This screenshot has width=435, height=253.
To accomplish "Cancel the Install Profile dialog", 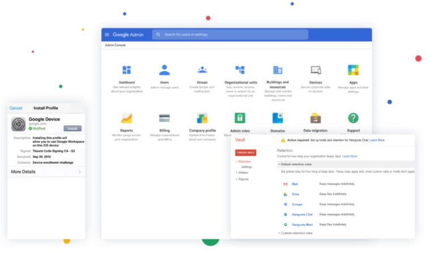I will pyautogui.click(x=15, y=108).
